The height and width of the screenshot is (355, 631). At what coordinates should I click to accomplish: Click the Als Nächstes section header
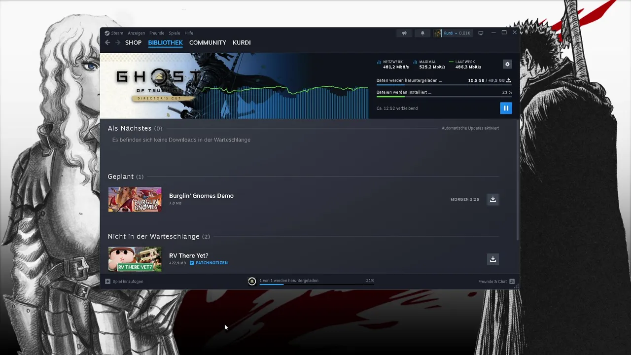pyautogui.click(x=135, y=128)
